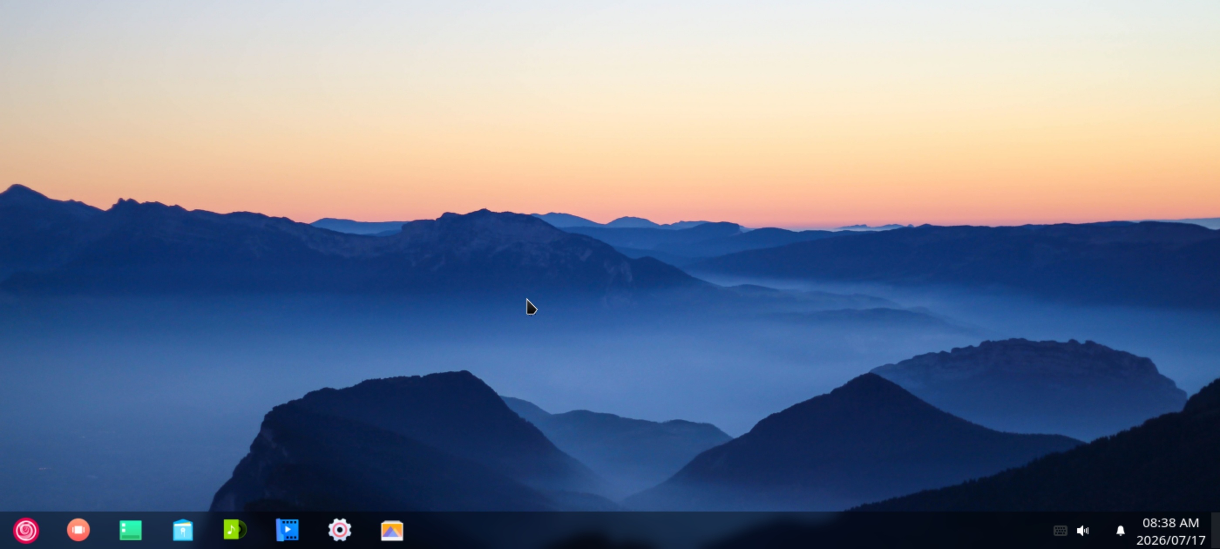
Task: Open the light-blue archive package app
Action: [183, 530]
